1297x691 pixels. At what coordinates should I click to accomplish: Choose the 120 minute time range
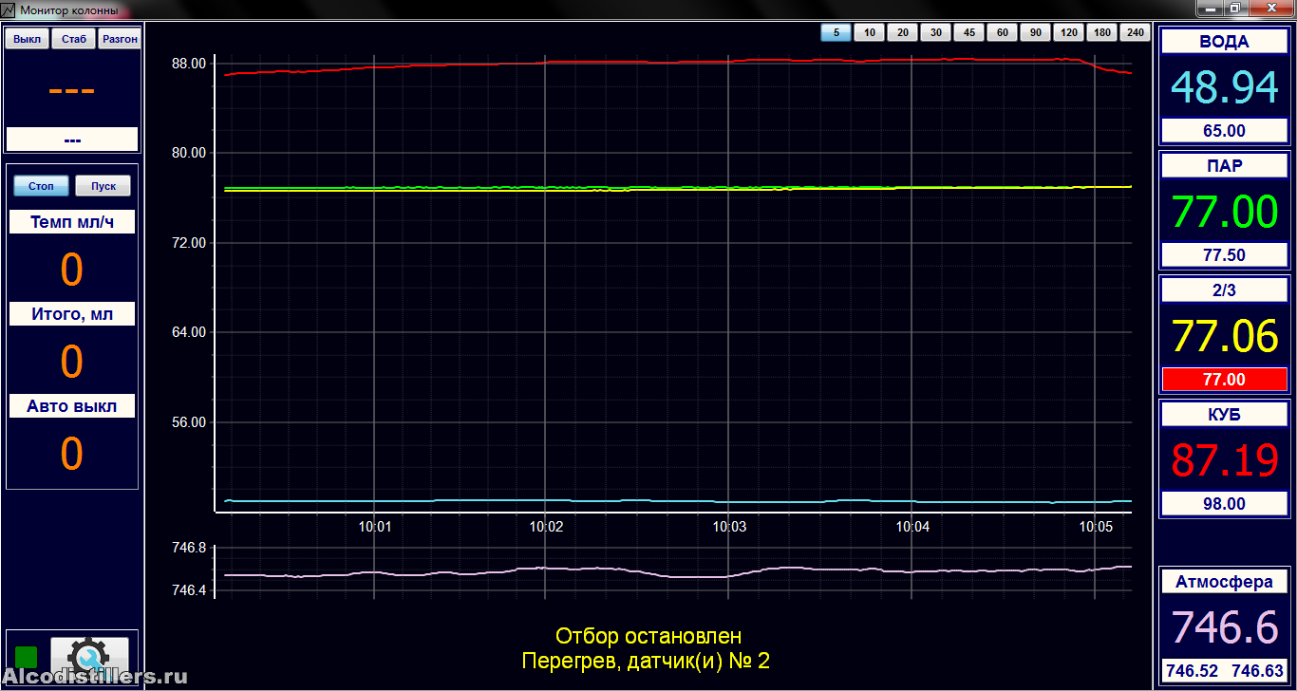click(x=1068, y=33)
